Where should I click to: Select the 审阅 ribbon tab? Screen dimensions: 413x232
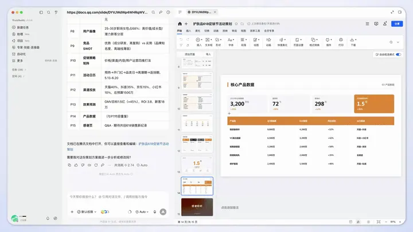(x=234, y=31)
